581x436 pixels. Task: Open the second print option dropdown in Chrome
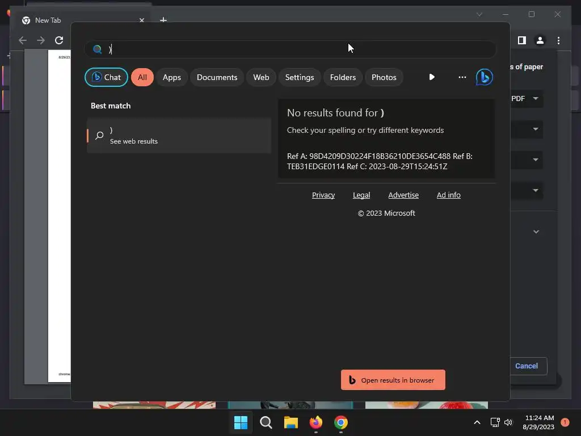point(526,129)
